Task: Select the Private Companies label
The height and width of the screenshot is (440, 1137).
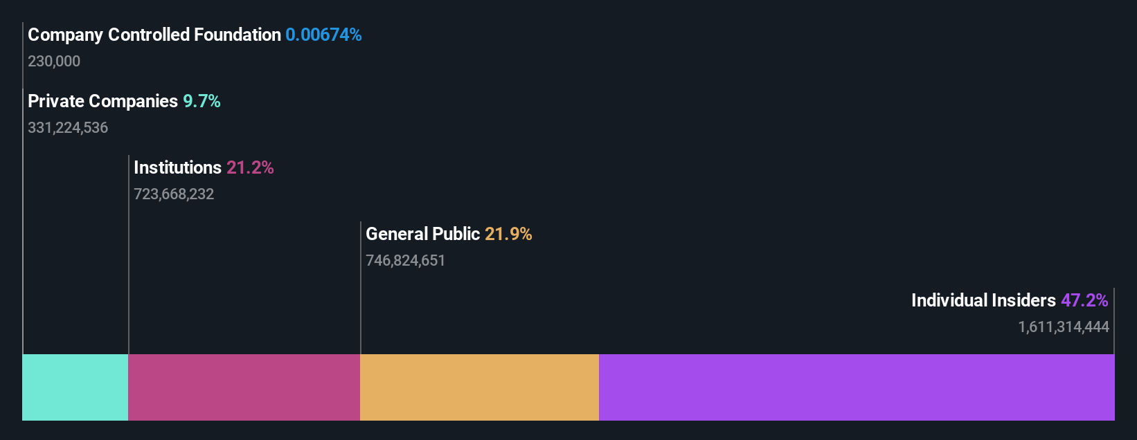Action: [x=102, y=101]
